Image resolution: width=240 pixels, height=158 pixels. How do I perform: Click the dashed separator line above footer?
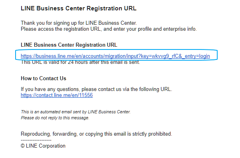[x=36, y=140]
